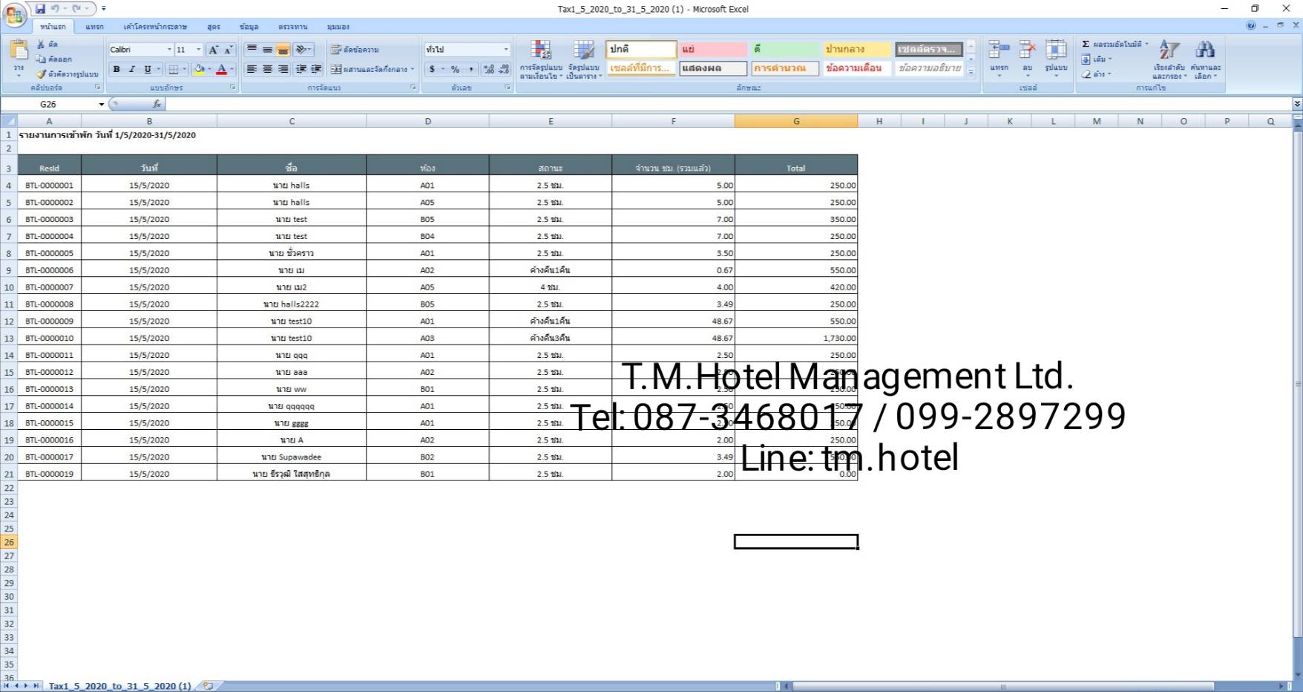1303x692 pixels.
Task: Toggle center text alignment
Action: [x=267, y=69]
